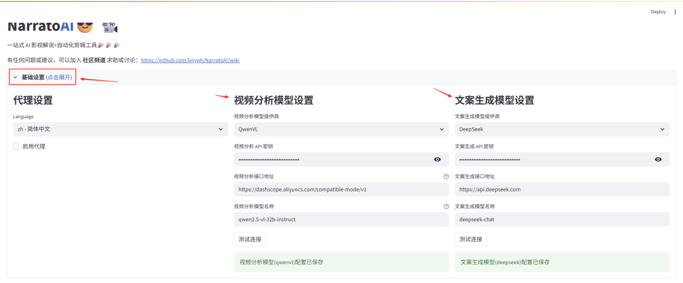Show the 文案生成 API 密钥 with eye icon
The height and width of the screenshot is (283, 683).
(x=658, y=159)
